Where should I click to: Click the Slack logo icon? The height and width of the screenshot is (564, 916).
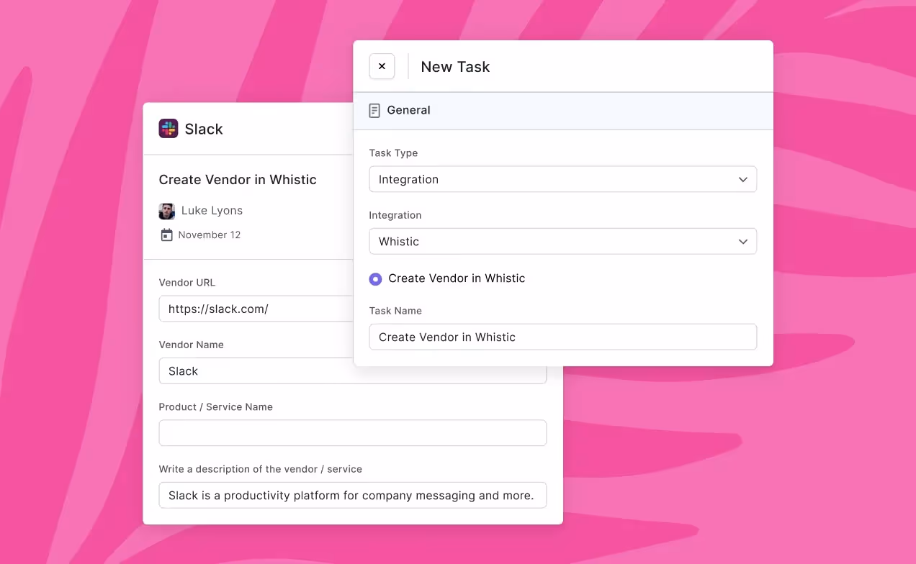pyautogui.click(x=169, y=129)
